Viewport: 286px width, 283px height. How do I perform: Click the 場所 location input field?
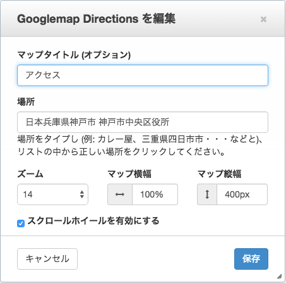click(143, 122)
